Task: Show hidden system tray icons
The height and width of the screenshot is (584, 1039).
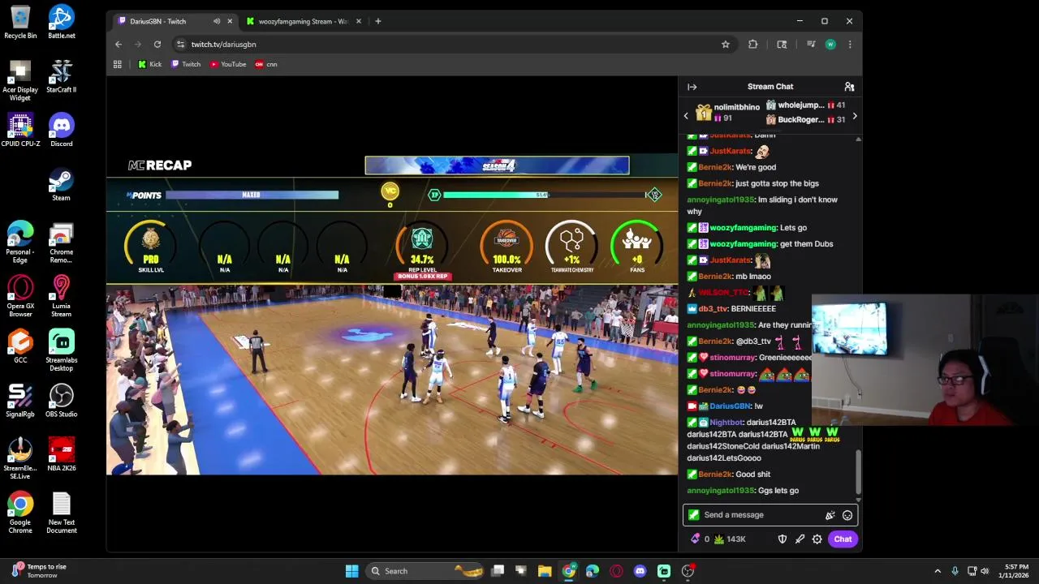Action: 938,571
